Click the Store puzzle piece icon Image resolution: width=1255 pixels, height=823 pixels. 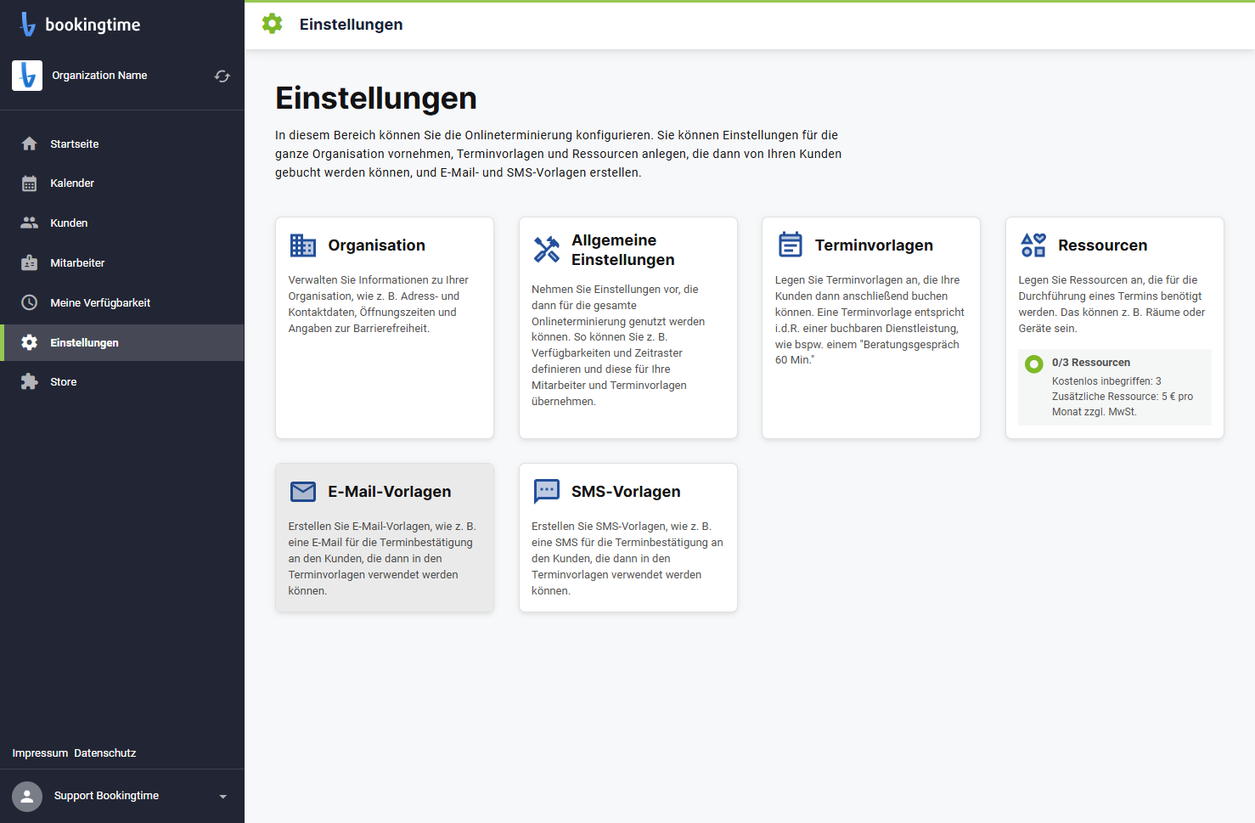coord(30,381)
